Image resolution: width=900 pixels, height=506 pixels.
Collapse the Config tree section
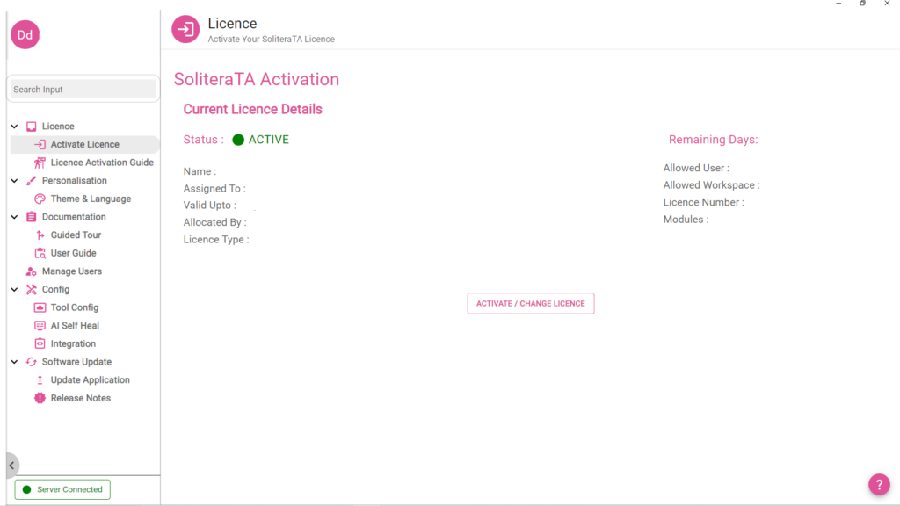click(x=14, y=290)
